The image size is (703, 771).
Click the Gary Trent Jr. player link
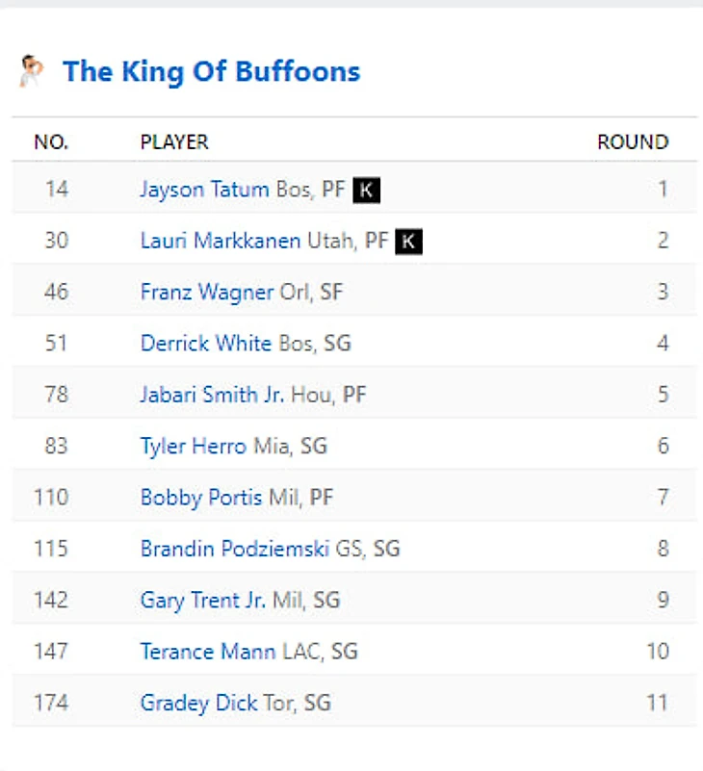(x=203, y=600)
